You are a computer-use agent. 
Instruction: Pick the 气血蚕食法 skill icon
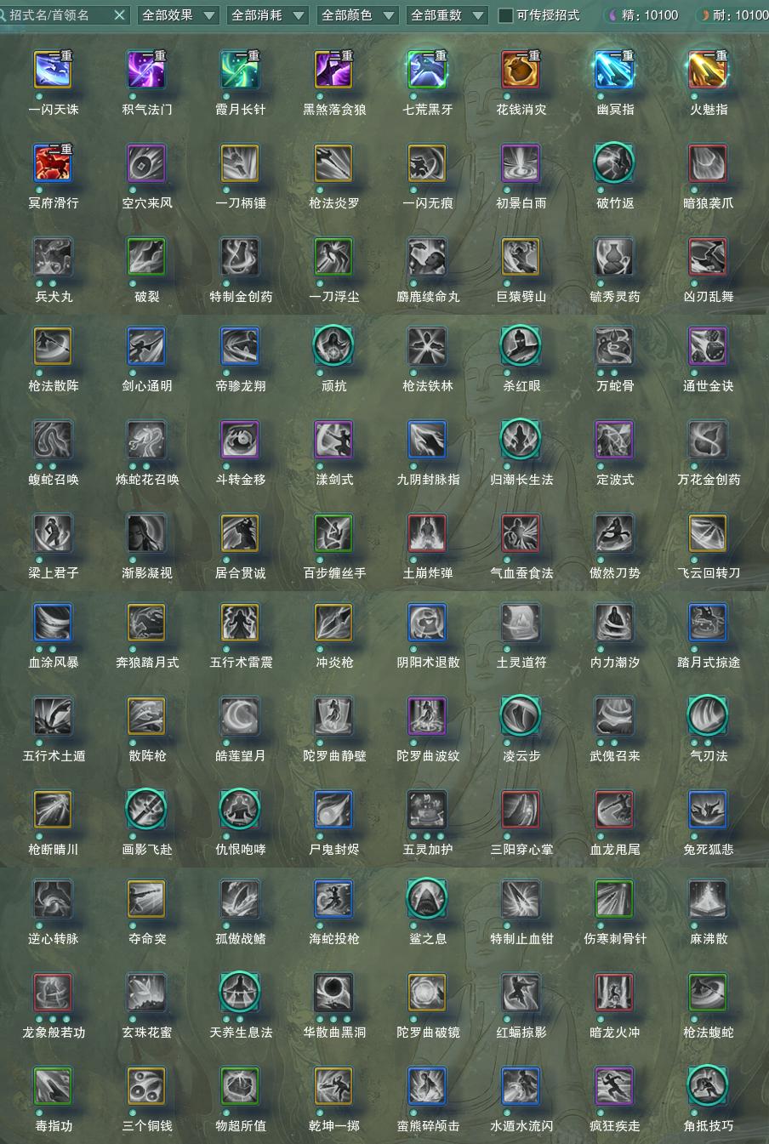click(x=521, y=533)
